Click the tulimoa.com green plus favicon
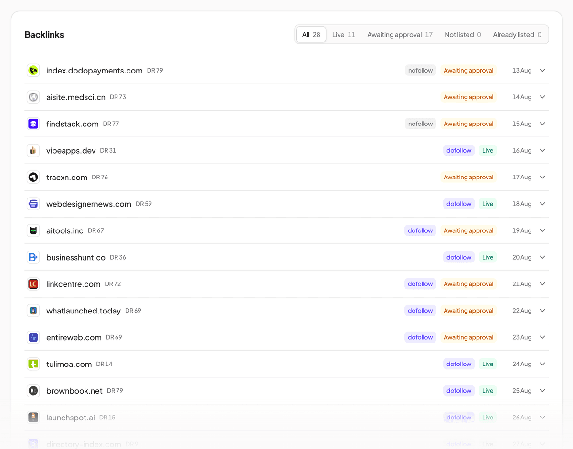Screen dimensions: 573x449 coord(33,365)
